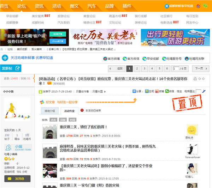Share the post to 空间
The width and height of the screenshot is (212, 188).
[x=149, y=91]
